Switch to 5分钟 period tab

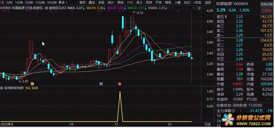point(29,3)
